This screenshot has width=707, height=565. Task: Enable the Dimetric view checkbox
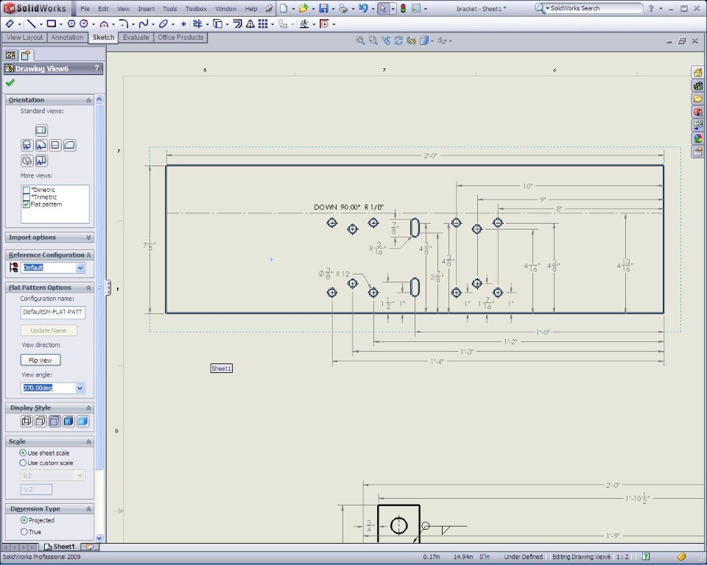click(x=27, y=190)
